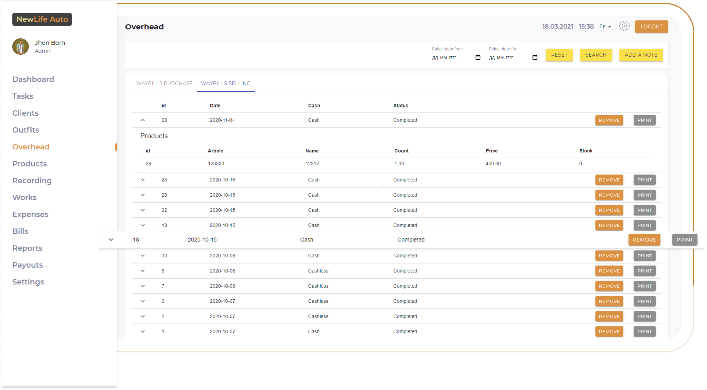
Task: Click the Add a Note button
Action: [x=641, y=55]
